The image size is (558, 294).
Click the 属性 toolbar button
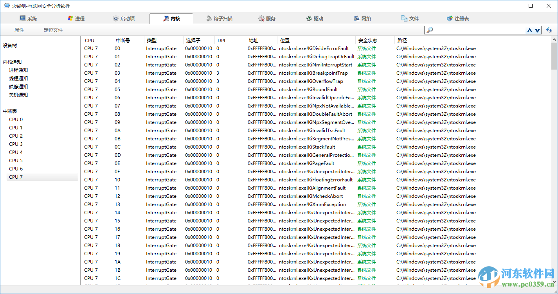[x=19, y=30]
